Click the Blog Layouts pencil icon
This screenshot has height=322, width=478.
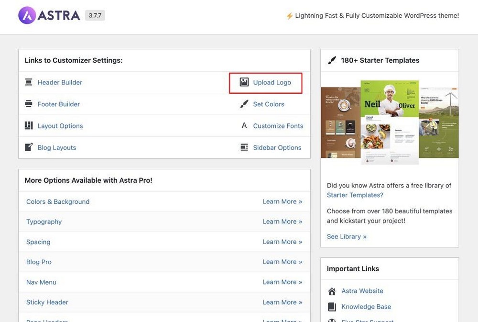29,147
